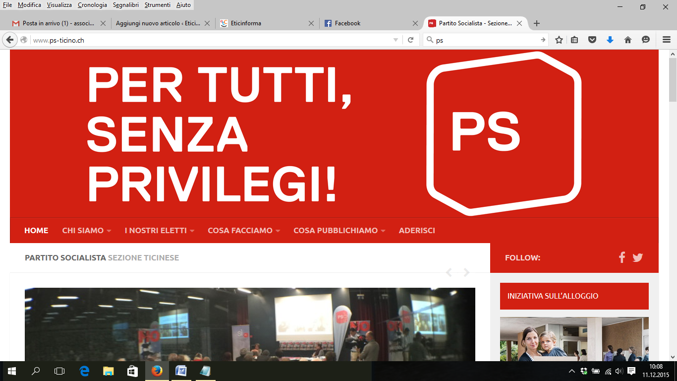This screenshot has height=381, width=677.
Task: Click the search field containing ps
Action: [x=487, y=40]
